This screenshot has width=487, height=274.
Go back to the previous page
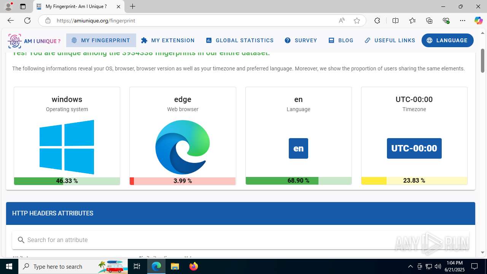tap(10, 21)
